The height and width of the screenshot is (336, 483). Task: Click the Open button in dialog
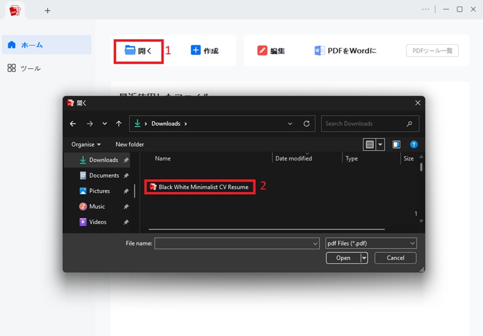(x=343, y=258)
